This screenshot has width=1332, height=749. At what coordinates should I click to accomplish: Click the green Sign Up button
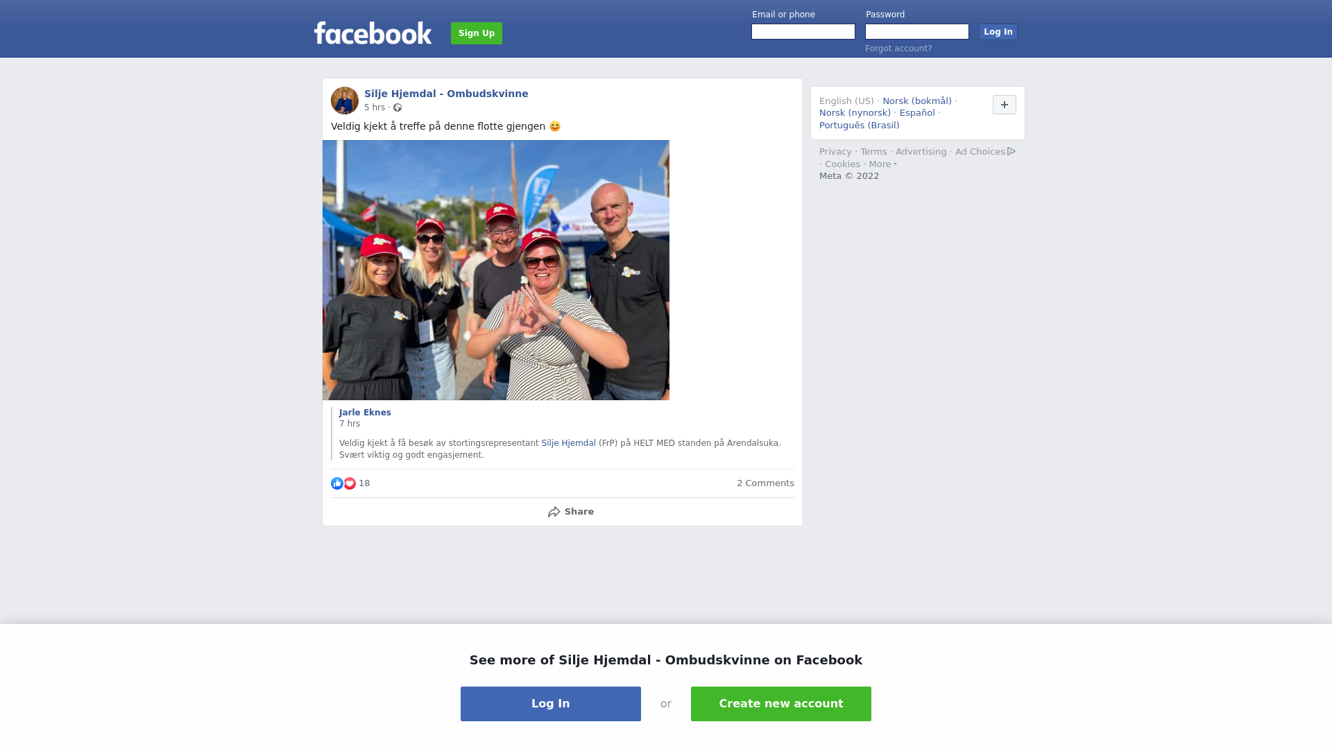click(477, 33)
